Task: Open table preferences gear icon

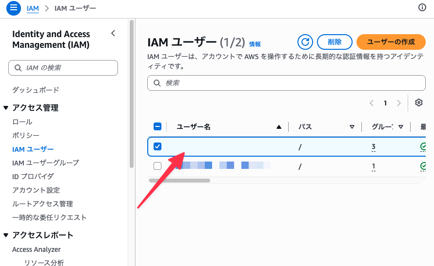Action: (418, 102)
